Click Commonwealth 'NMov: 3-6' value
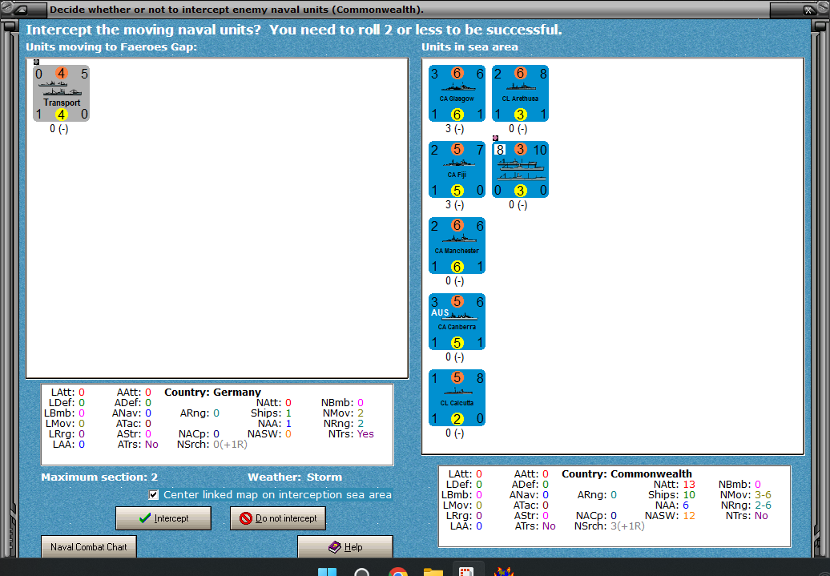 [745, 495]
